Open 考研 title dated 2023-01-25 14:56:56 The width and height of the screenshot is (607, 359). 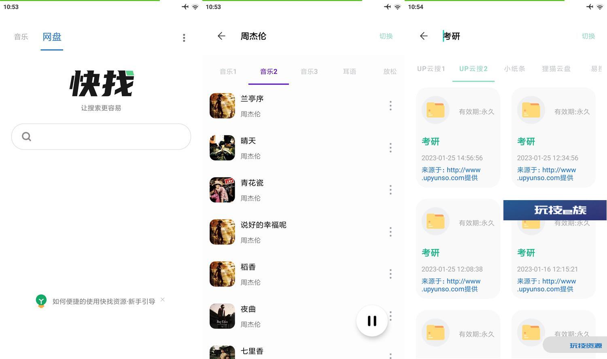click(431, 141)
